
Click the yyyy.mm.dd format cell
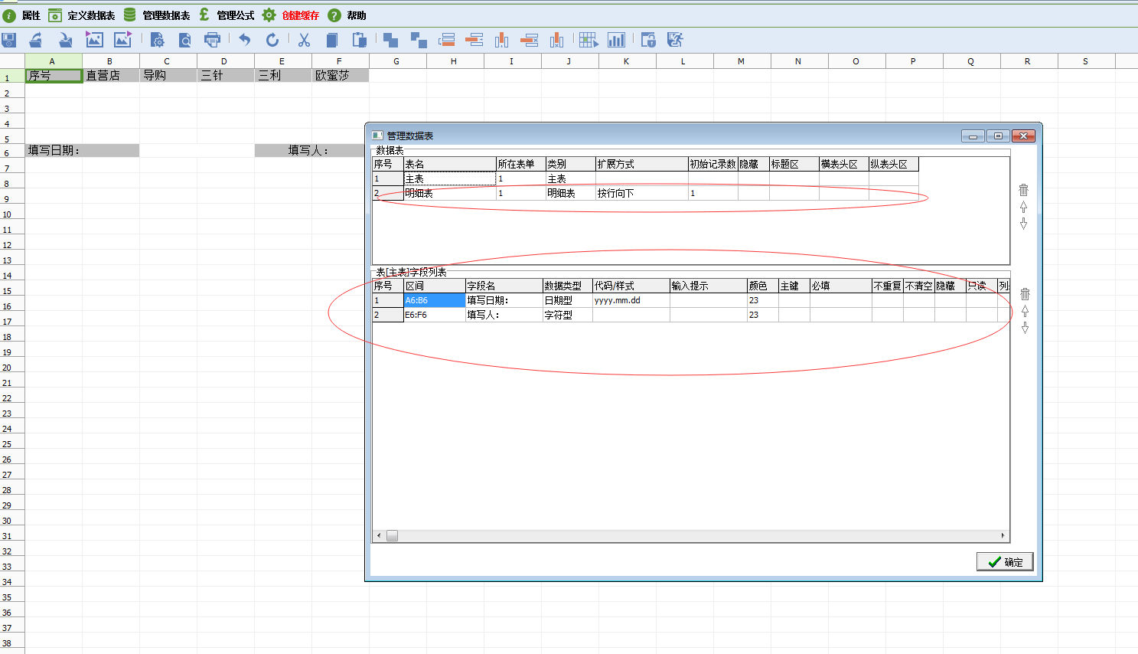(631, 300)
